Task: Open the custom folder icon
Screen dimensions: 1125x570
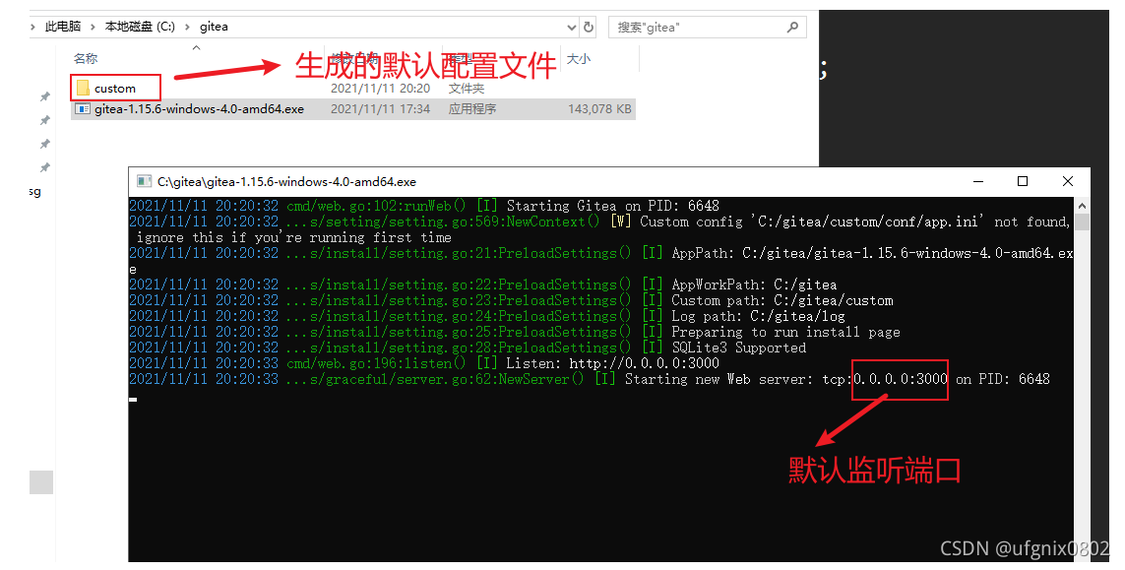Action: point(84,88)
